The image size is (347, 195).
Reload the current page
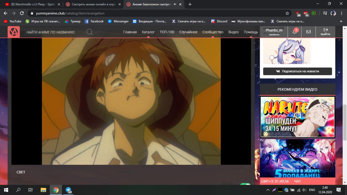22,13
